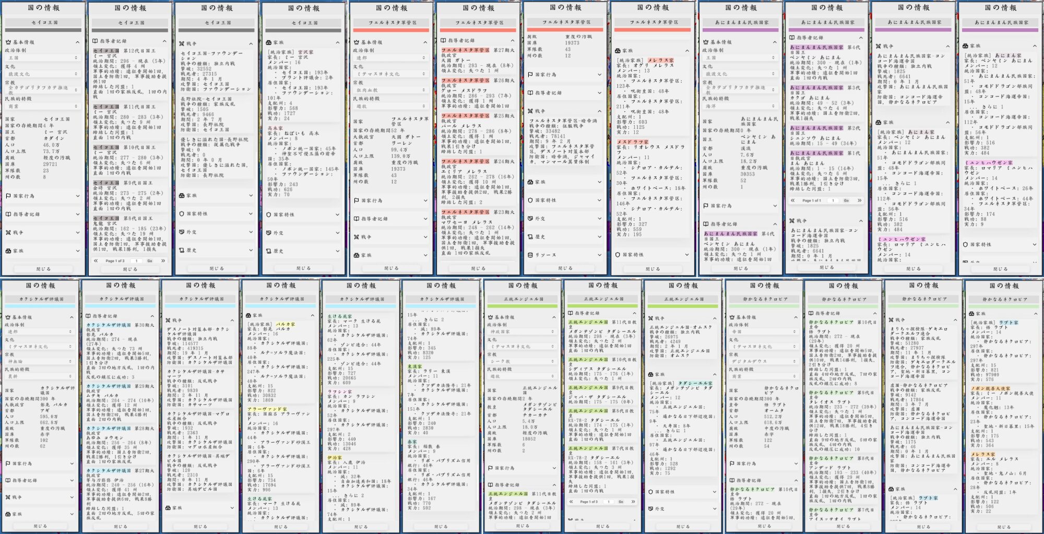Click the crown icon beside 基本情報 in 正統エンジェル国
This screenshot has width=1044, height=534.
(x=490, y=317)
